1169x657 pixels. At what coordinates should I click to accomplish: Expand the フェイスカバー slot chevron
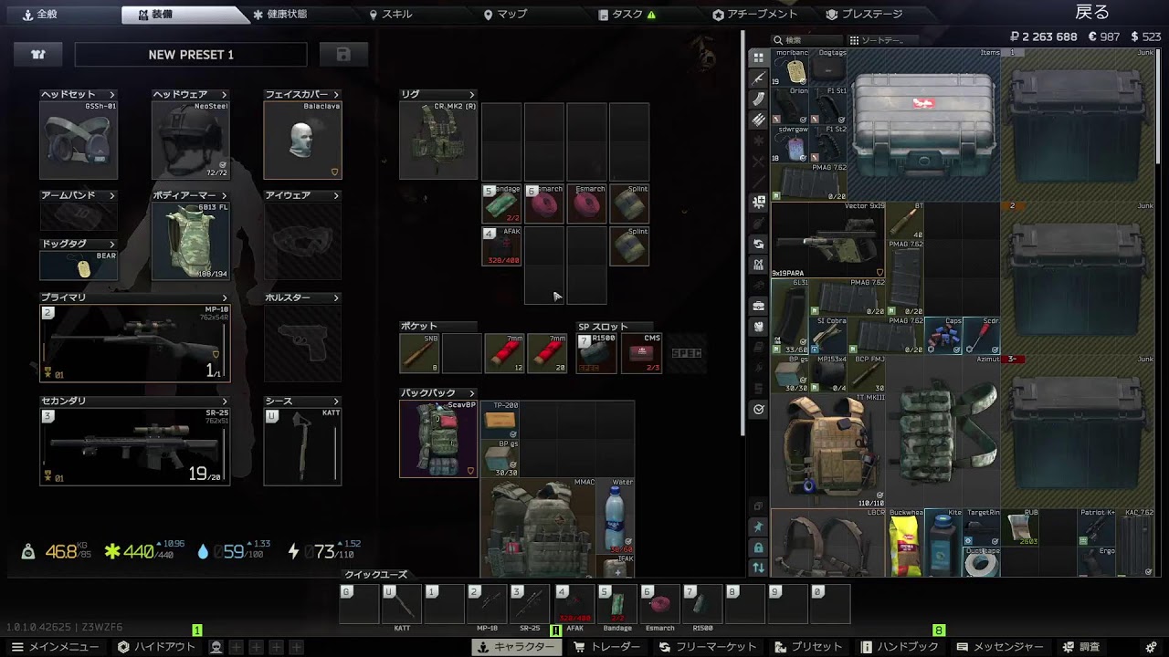tap(336, 94)
